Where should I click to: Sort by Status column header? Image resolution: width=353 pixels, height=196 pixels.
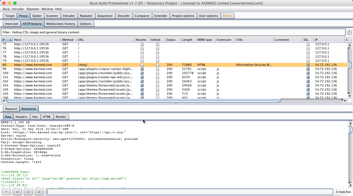tap(173, 40)
